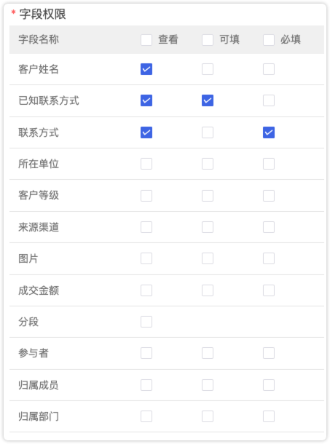
Task: Enable 必填 for 归属部门
Action: 269,416
